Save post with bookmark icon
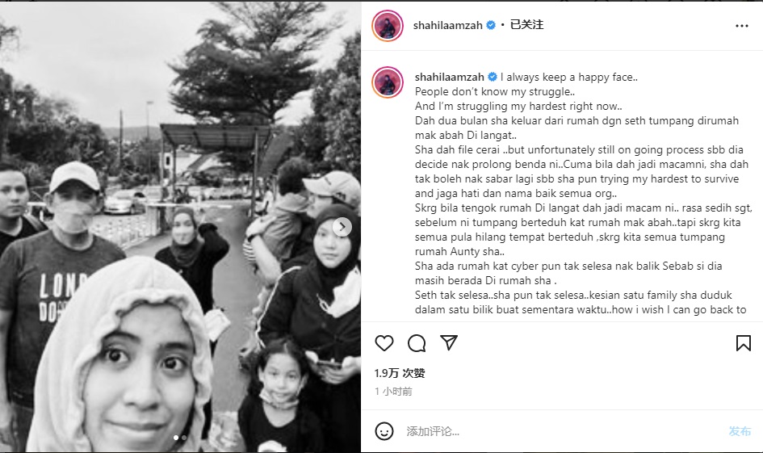763x453 pixels. (x=743, y=343)
